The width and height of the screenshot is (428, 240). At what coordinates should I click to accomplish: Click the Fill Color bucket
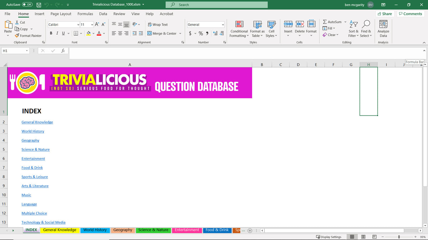[89, 33]
